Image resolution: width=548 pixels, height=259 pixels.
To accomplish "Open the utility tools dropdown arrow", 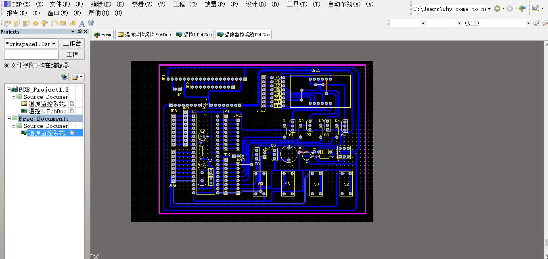I will (x=542, y=8).
